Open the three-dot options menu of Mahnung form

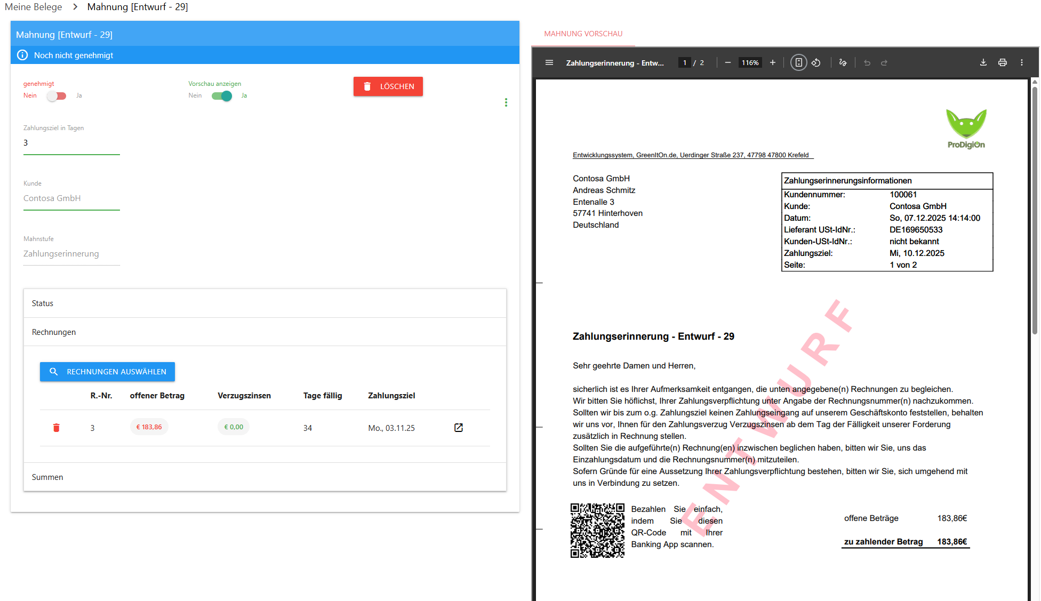506,102
